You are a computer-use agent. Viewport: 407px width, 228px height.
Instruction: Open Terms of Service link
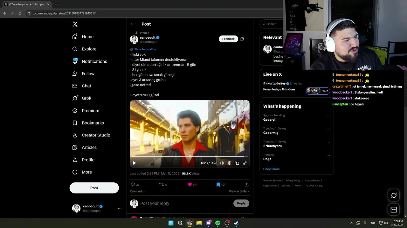coord(272,180)
